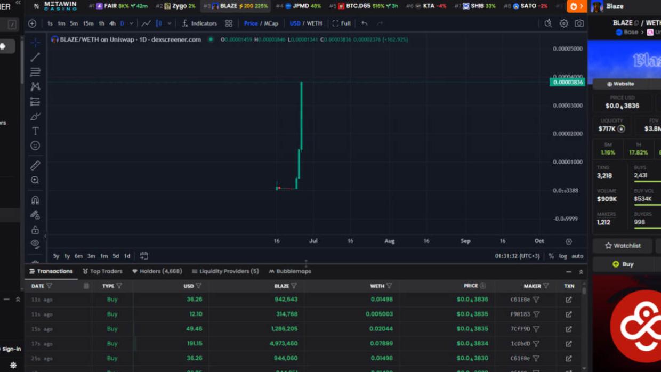Click the undo arrow in chart toolbar
661x372 pixels.
coord(364,23)
